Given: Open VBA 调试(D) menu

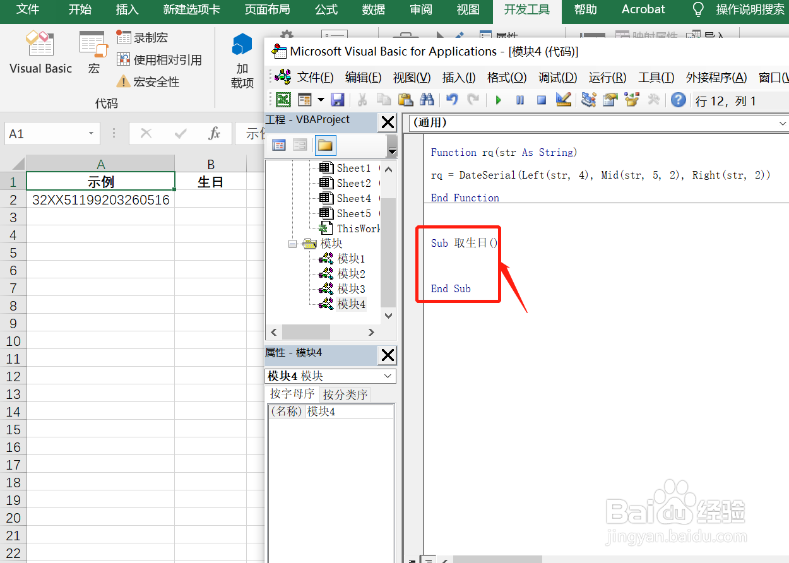Looking at the screenshot, I should (558, 77).
